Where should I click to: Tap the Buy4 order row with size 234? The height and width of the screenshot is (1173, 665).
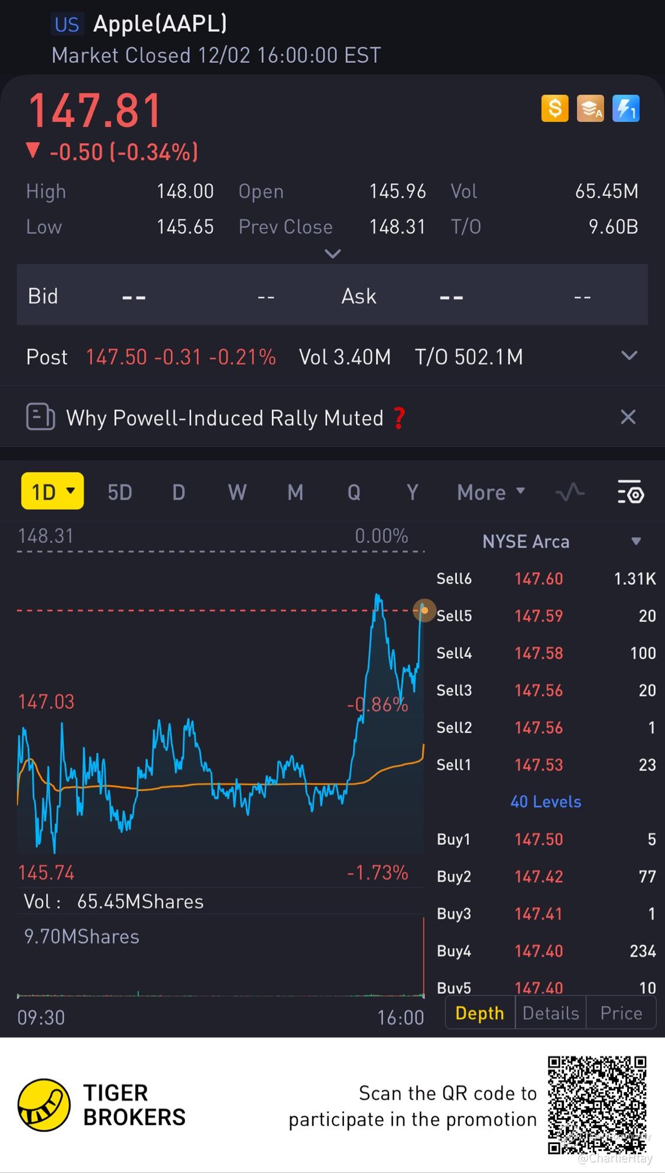pyautogui.click(x=546, y=951)
